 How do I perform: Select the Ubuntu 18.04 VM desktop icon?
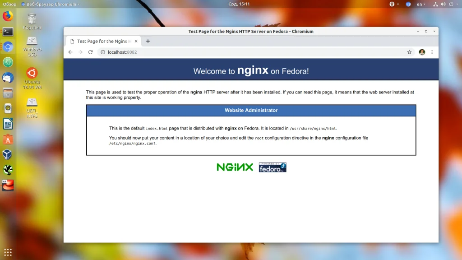click(32, 79)
